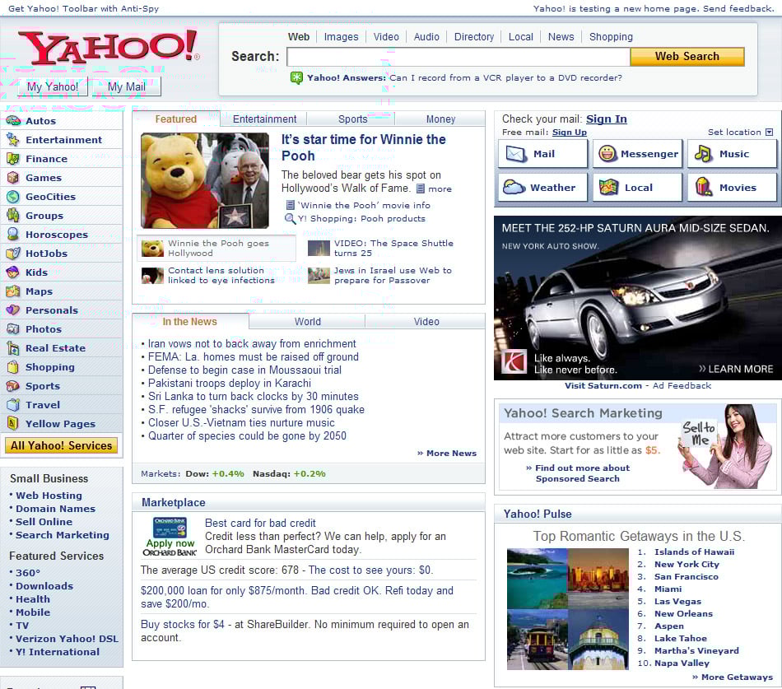Image resolution: width=782 pixels, height=689 pixels.
Task: Click the Horoscopes icon in sidebar
Action: (x=12, y=235)
